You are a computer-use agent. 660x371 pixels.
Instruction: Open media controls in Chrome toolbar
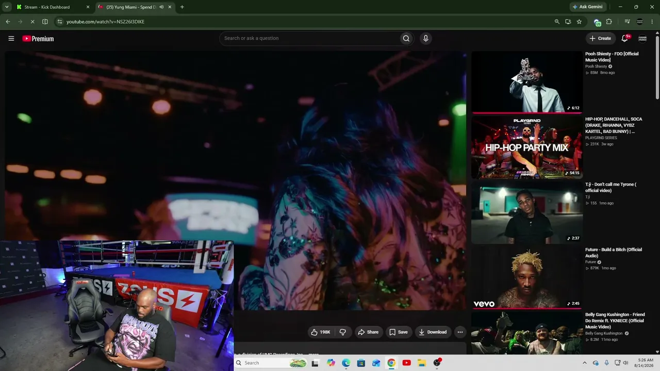click(627, 22)
